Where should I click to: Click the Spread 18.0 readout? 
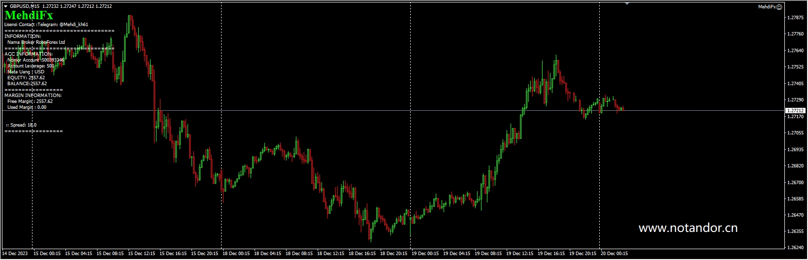click(x=21, y=125)
